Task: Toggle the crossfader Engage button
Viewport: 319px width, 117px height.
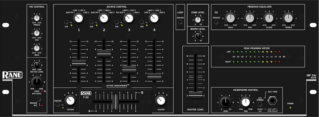Action: (58, 105)
